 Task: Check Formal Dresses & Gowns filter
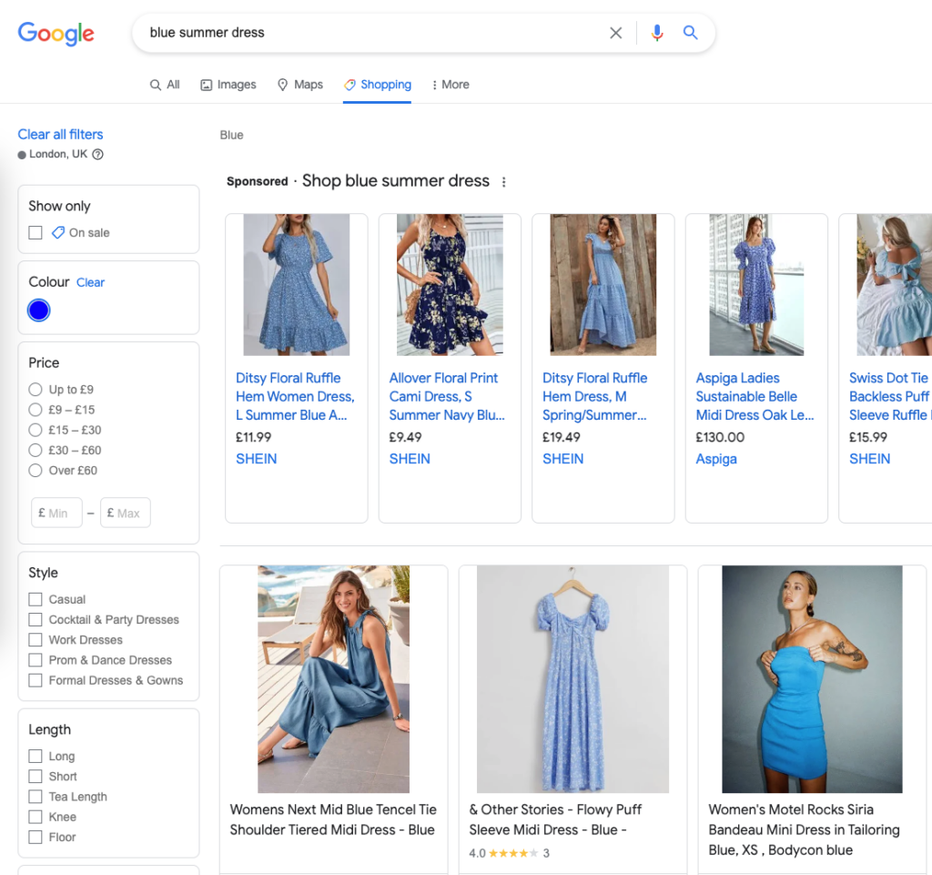point(35,680)
